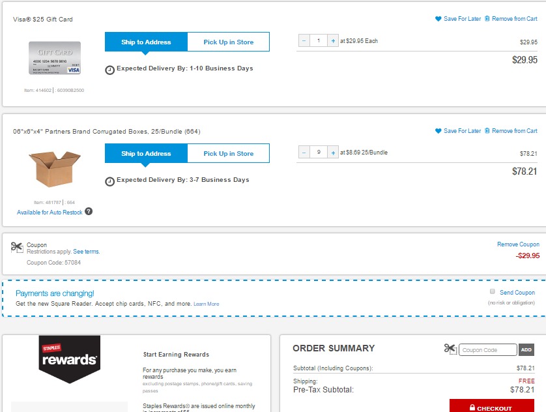Increase Visa Gift Card quantity with plus

point(333,41)
